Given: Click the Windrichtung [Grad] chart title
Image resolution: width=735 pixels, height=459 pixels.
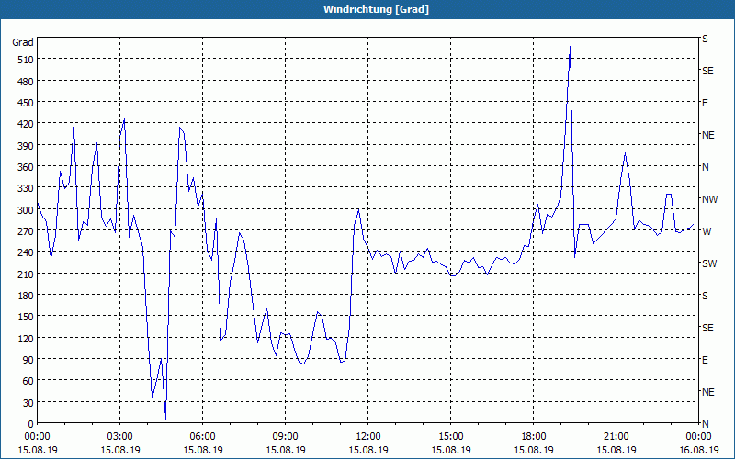Looking at the screenshot, I should [x=376, y=9].
